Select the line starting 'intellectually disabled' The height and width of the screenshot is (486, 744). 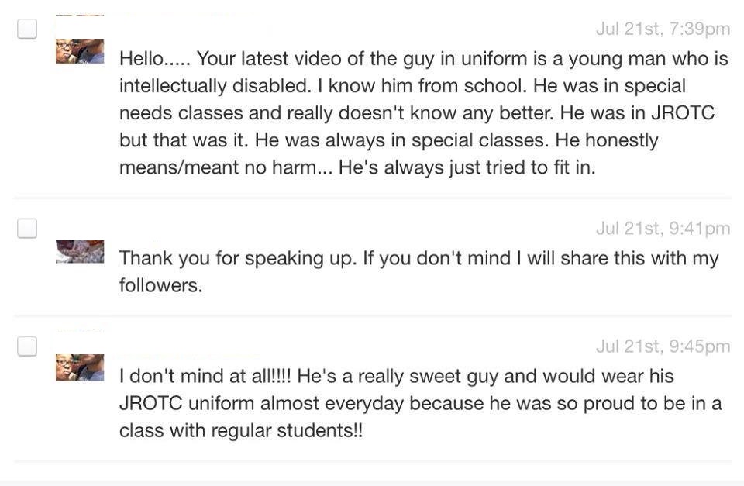click(402, 86)
